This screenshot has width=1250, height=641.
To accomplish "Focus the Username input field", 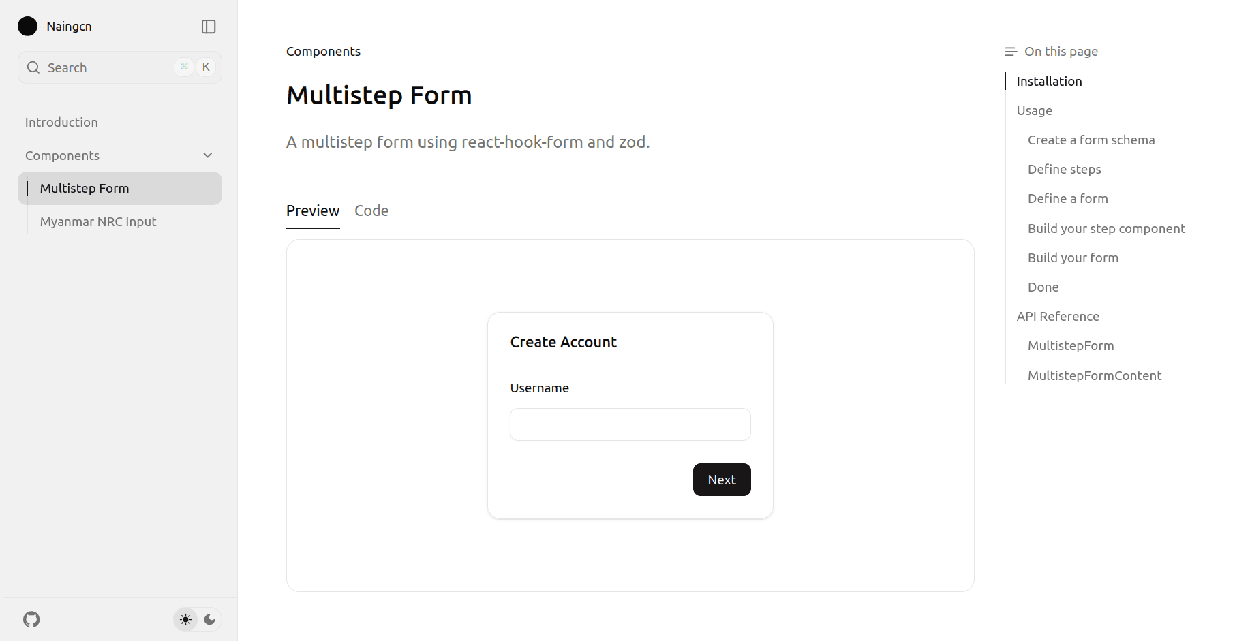I will pyautogui.click(x=630, y=424).
